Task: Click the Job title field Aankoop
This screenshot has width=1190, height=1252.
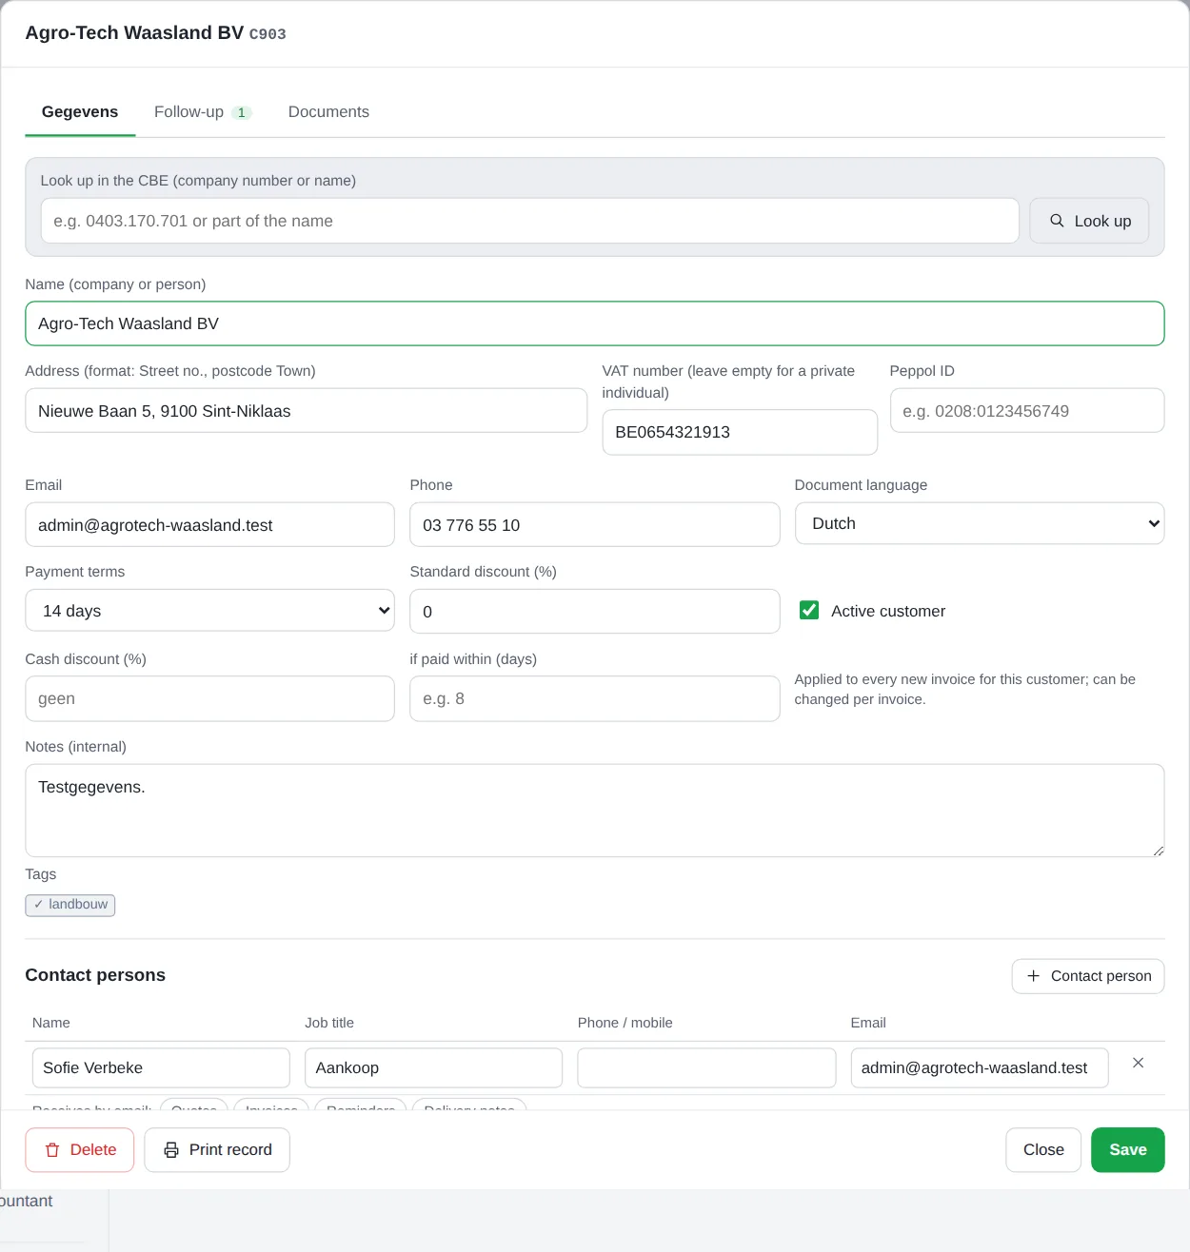Action: (x=433, y=1067)
